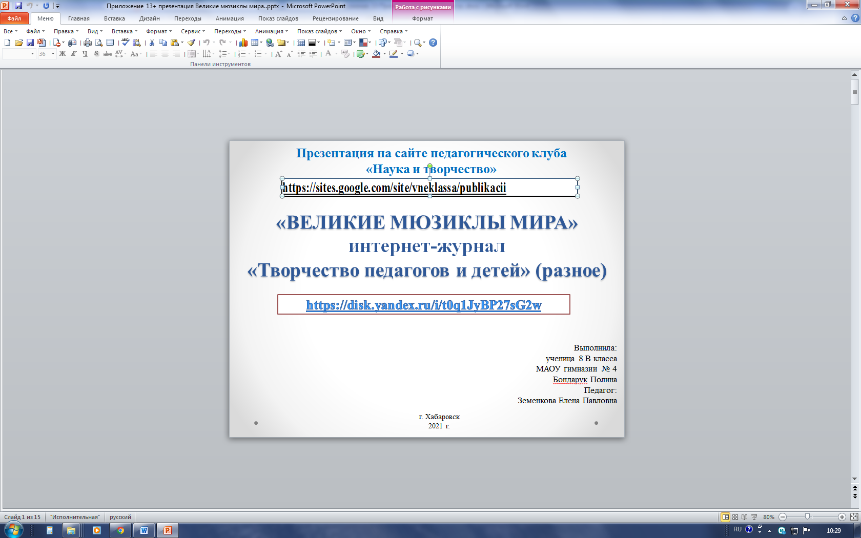This screenshot has width=861, height=538.
Task: Increase font size with large A icon
Action: 278,54
